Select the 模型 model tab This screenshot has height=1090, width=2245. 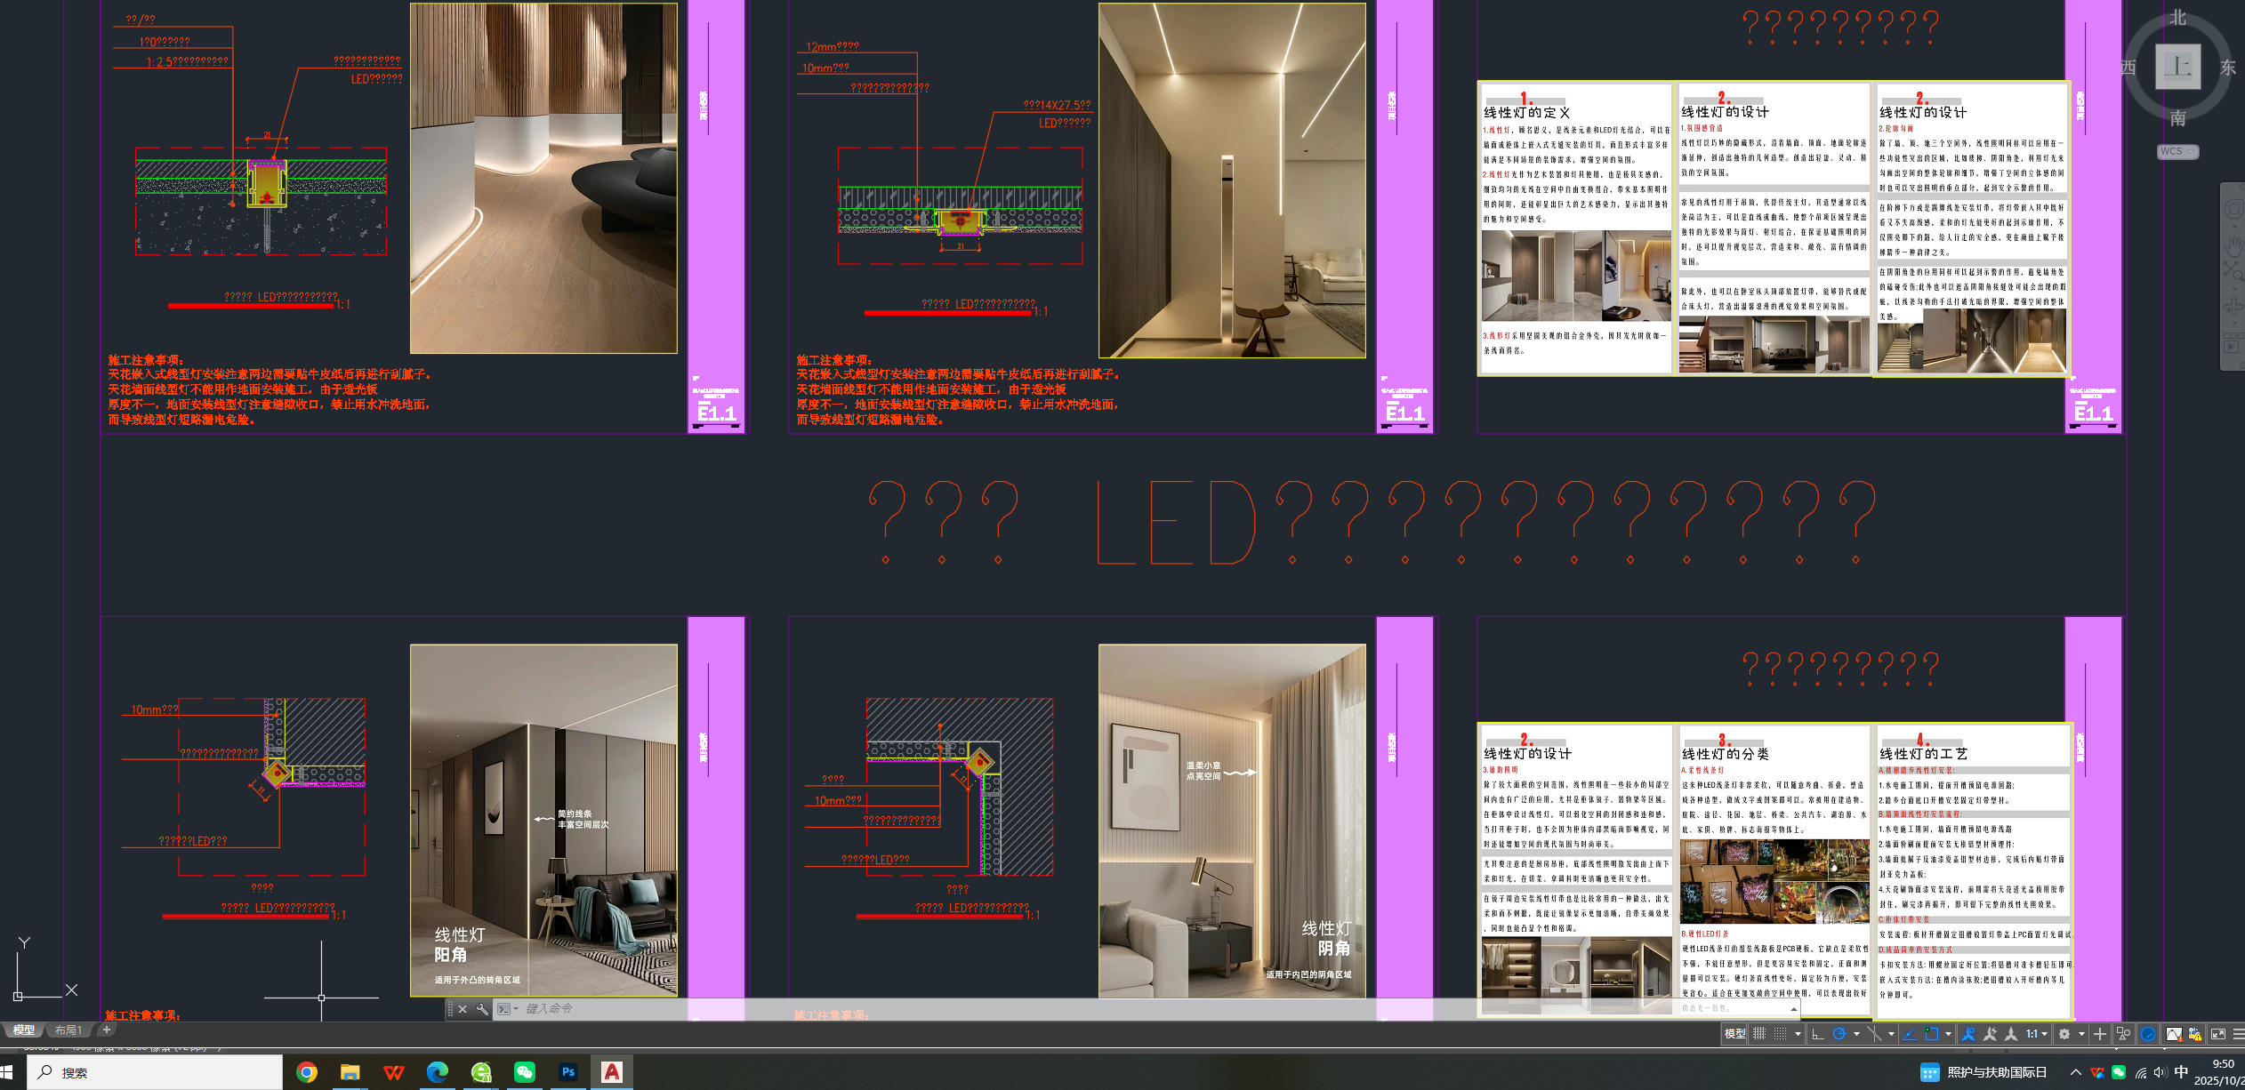point(24,1030)
